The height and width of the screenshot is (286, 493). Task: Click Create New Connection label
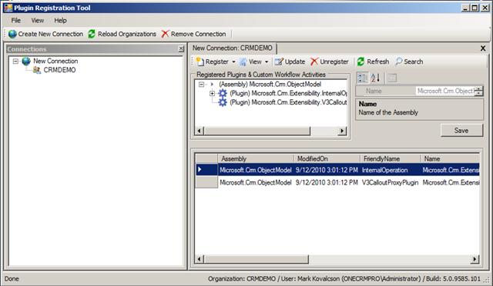click(51, 34)
